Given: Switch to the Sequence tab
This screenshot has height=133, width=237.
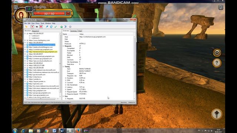Looking at the screenshot, I should point(36,31).
